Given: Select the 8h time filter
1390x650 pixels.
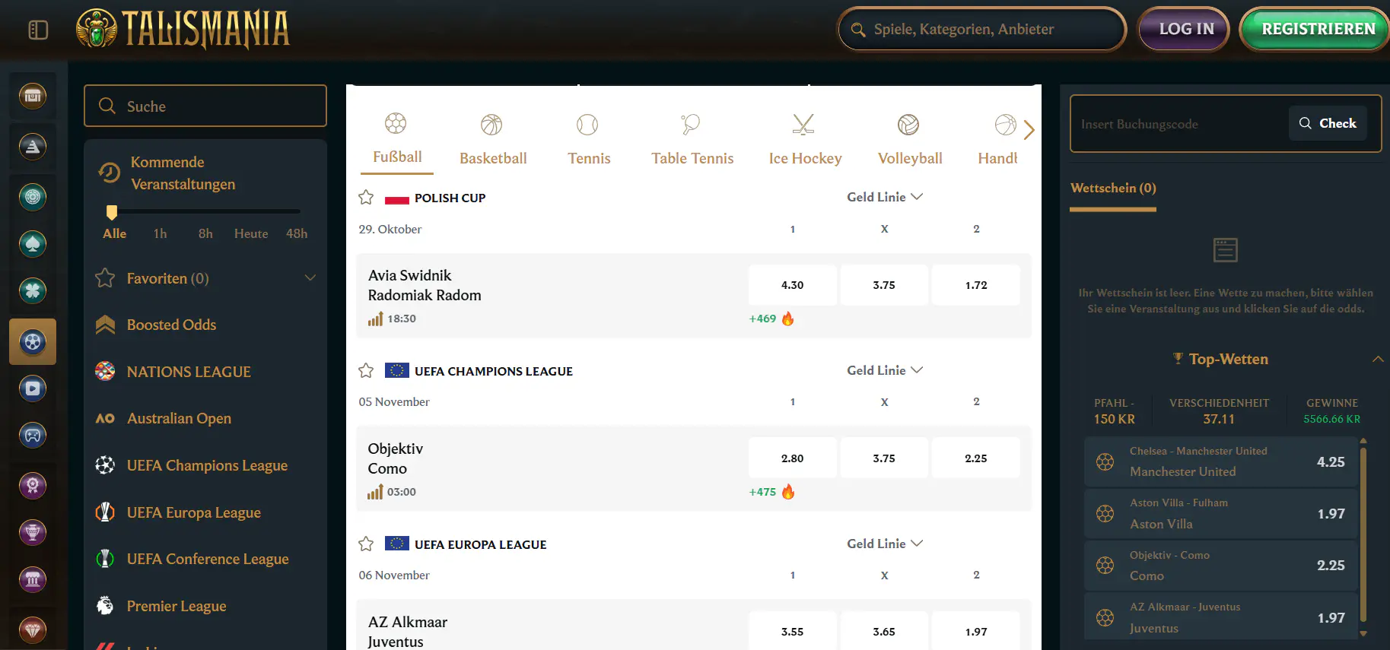Looking at the screenshot, I should point(205,233).
